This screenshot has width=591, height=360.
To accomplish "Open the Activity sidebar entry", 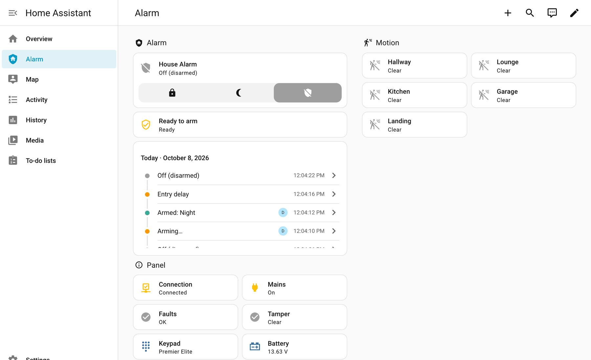I will pyautogui.click(x=59, y=100).
